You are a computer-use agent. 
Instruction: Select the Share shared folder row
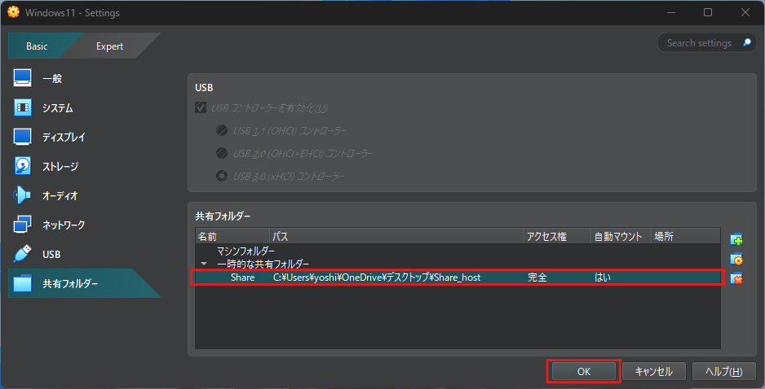click(x=458, y=278)
